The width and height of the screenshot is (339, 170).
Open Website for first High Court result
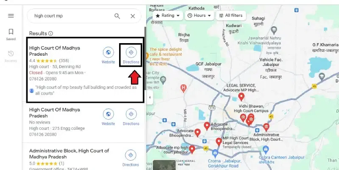(x=108, y=55)
